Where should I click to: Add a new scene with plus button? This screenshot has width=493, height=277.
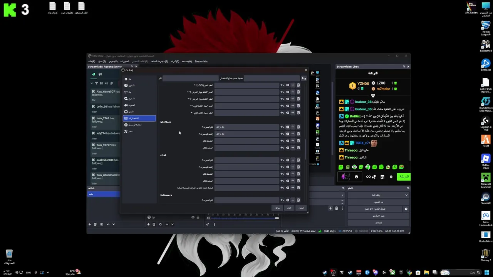[x=90, y=224]
